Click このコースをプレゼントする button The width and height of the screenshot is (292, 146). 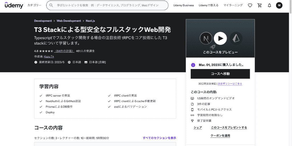coord(229,128)
